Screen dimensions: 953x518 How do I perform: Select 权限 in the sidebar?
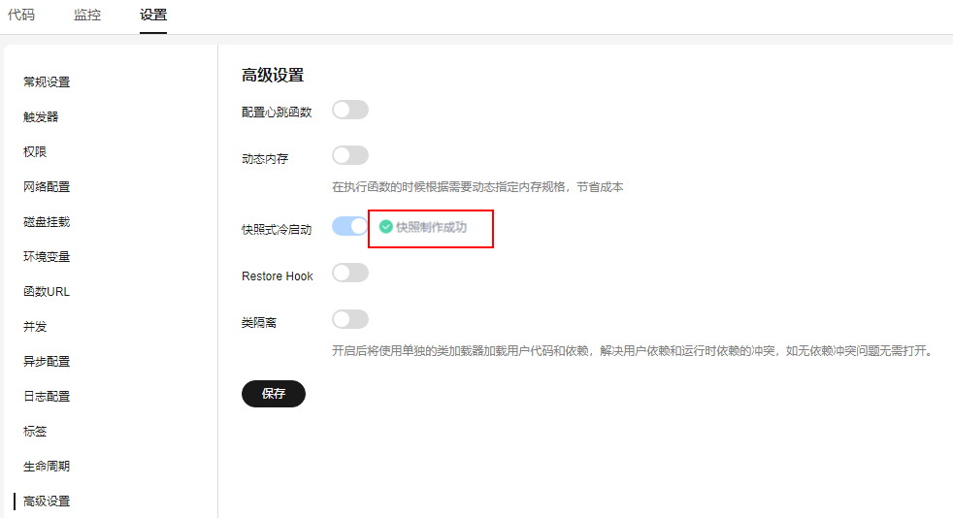[x=35, y=152]
